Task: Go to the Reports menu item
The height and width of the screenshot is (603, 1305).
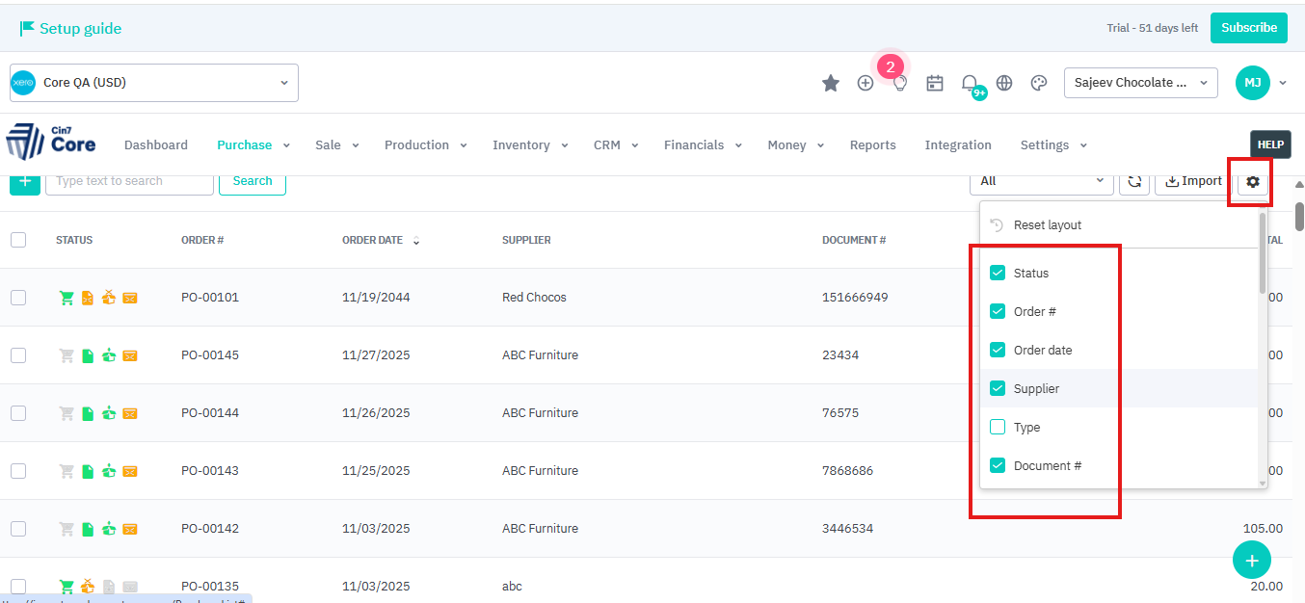Action: (872, 145)
